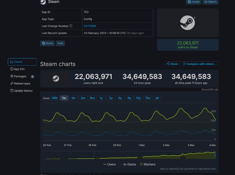
Task: Click the 1 Mar label on the x-axis
Action: pos(142,145)
